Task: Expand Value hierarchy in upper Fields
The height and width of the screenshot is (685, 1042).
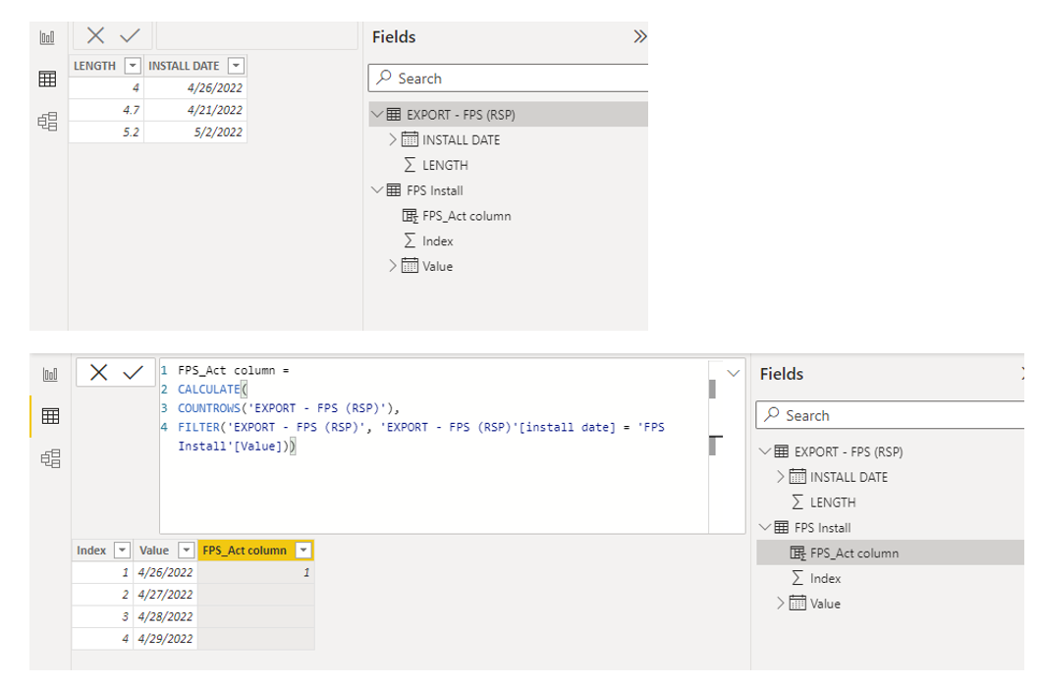Action: (392, 266)
